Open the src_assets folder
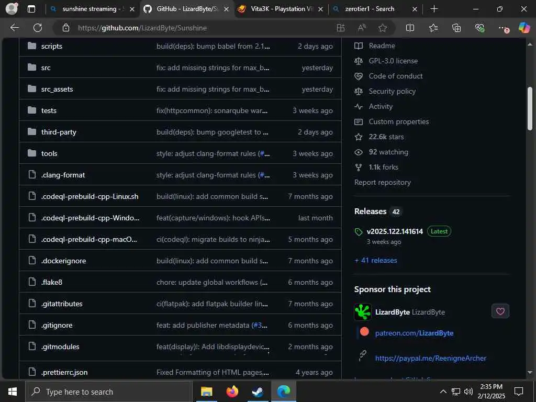The image size is (536, 402). click(57, 89)
